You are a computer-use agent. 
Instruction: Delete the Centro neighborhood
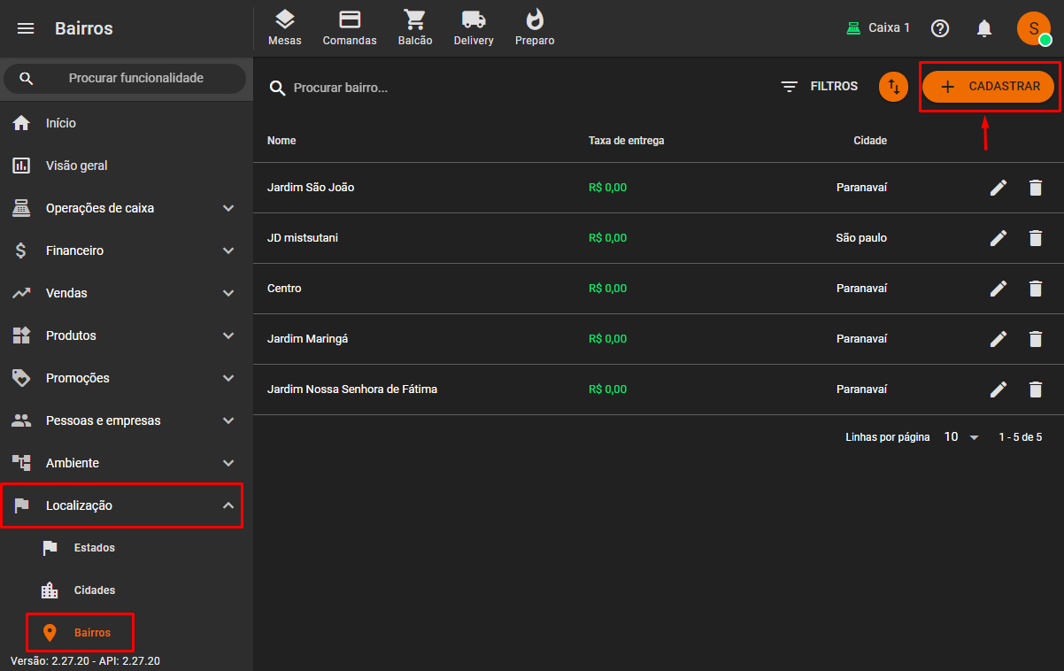(x=1035, y=289)
